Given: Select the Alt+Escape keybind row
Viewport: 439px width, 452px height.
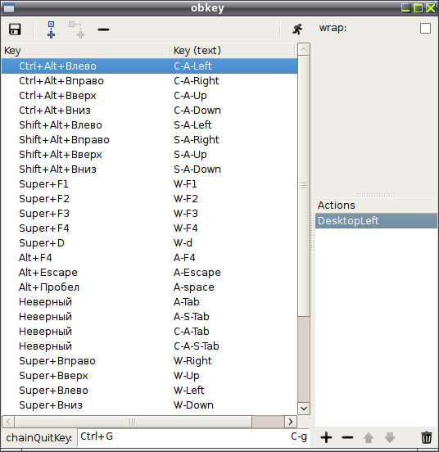Looking at the screenshot, I should click(149, 273).
